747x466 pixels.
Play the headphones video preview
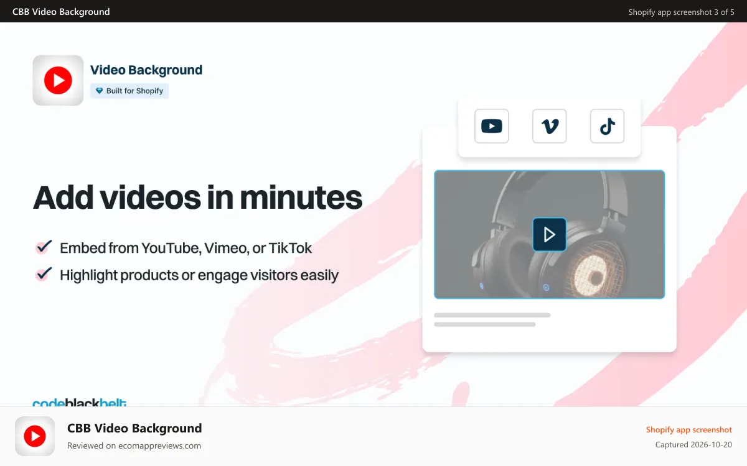pos(550,234)
